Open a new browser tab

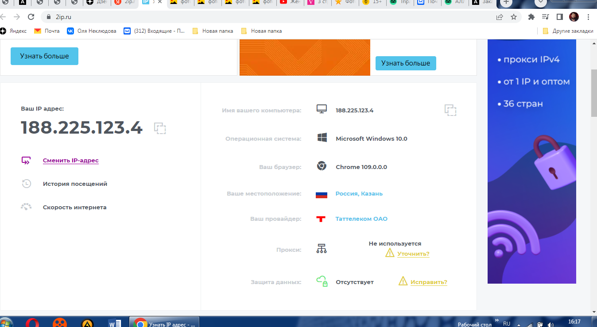pyautogui.click(x=507, y=2)
